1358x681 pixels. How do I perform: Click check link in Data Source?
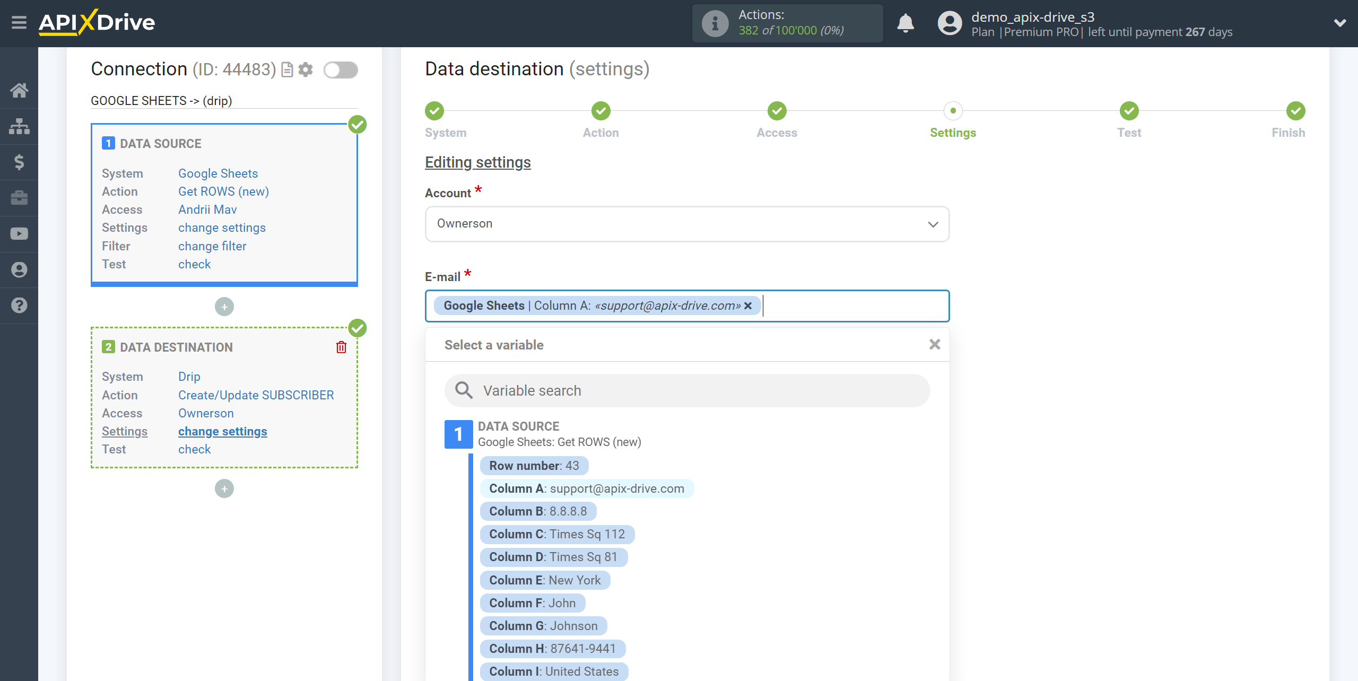194,264
